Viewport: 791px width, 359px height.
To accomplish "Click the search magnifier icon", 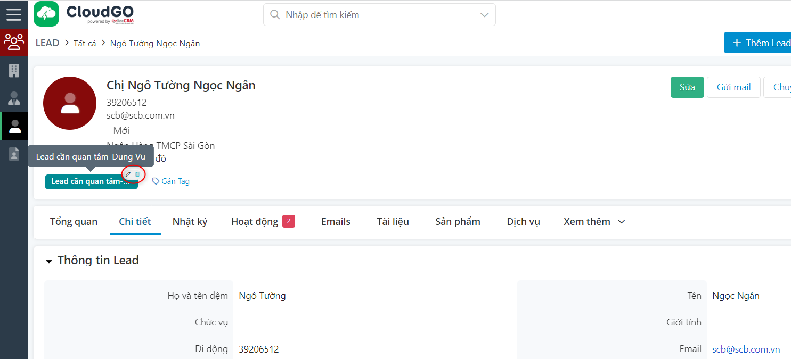I will coord(275,14).
